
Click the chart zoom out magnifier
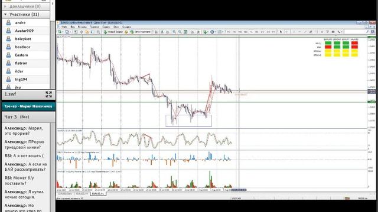180,32
